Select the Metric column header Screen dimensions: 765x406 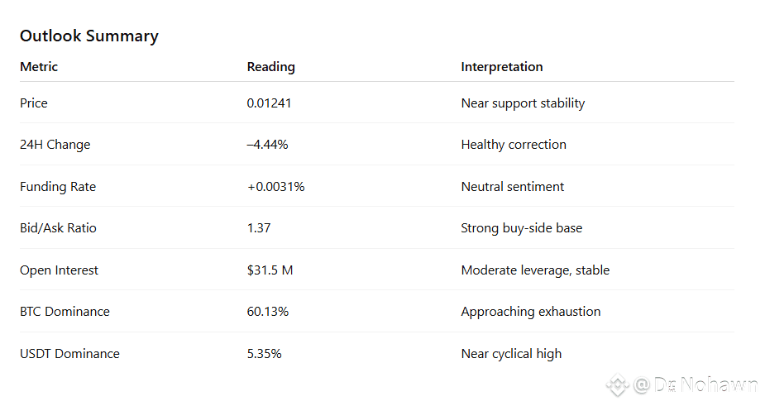(x=39, y=67)
